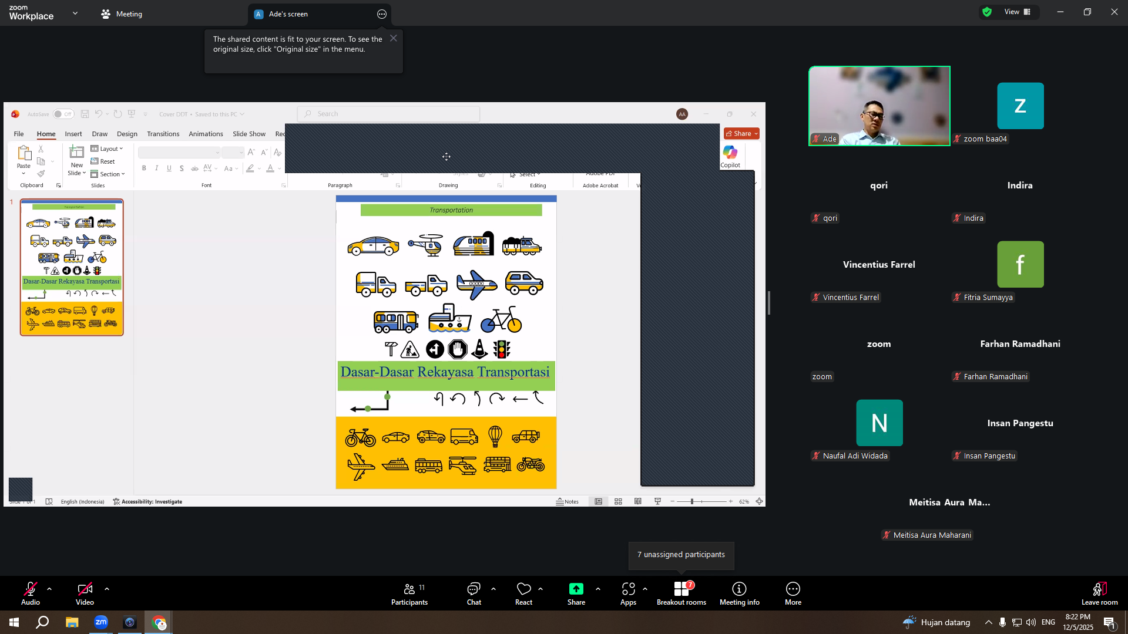Open the Zoom Apps panel
This screenshot has height=634, width=1128.
point(628,593)
